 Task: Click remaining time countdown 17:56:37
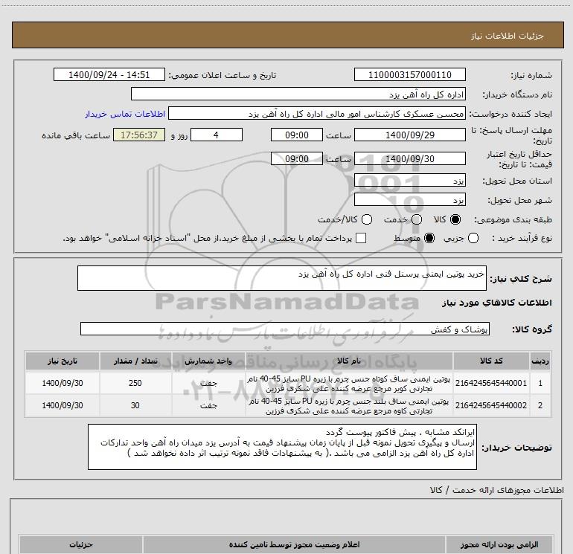(139, 135)
